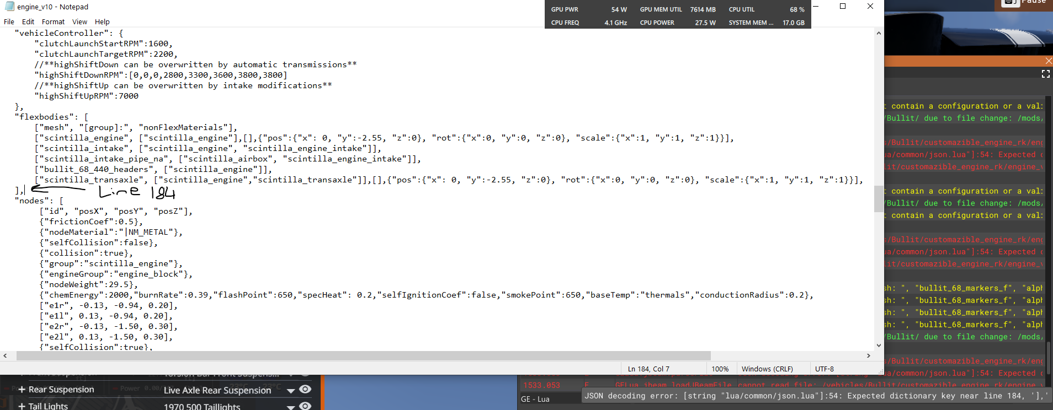
Task: Click the CPU UTIL 68 % readout
Action: [767, 9]
